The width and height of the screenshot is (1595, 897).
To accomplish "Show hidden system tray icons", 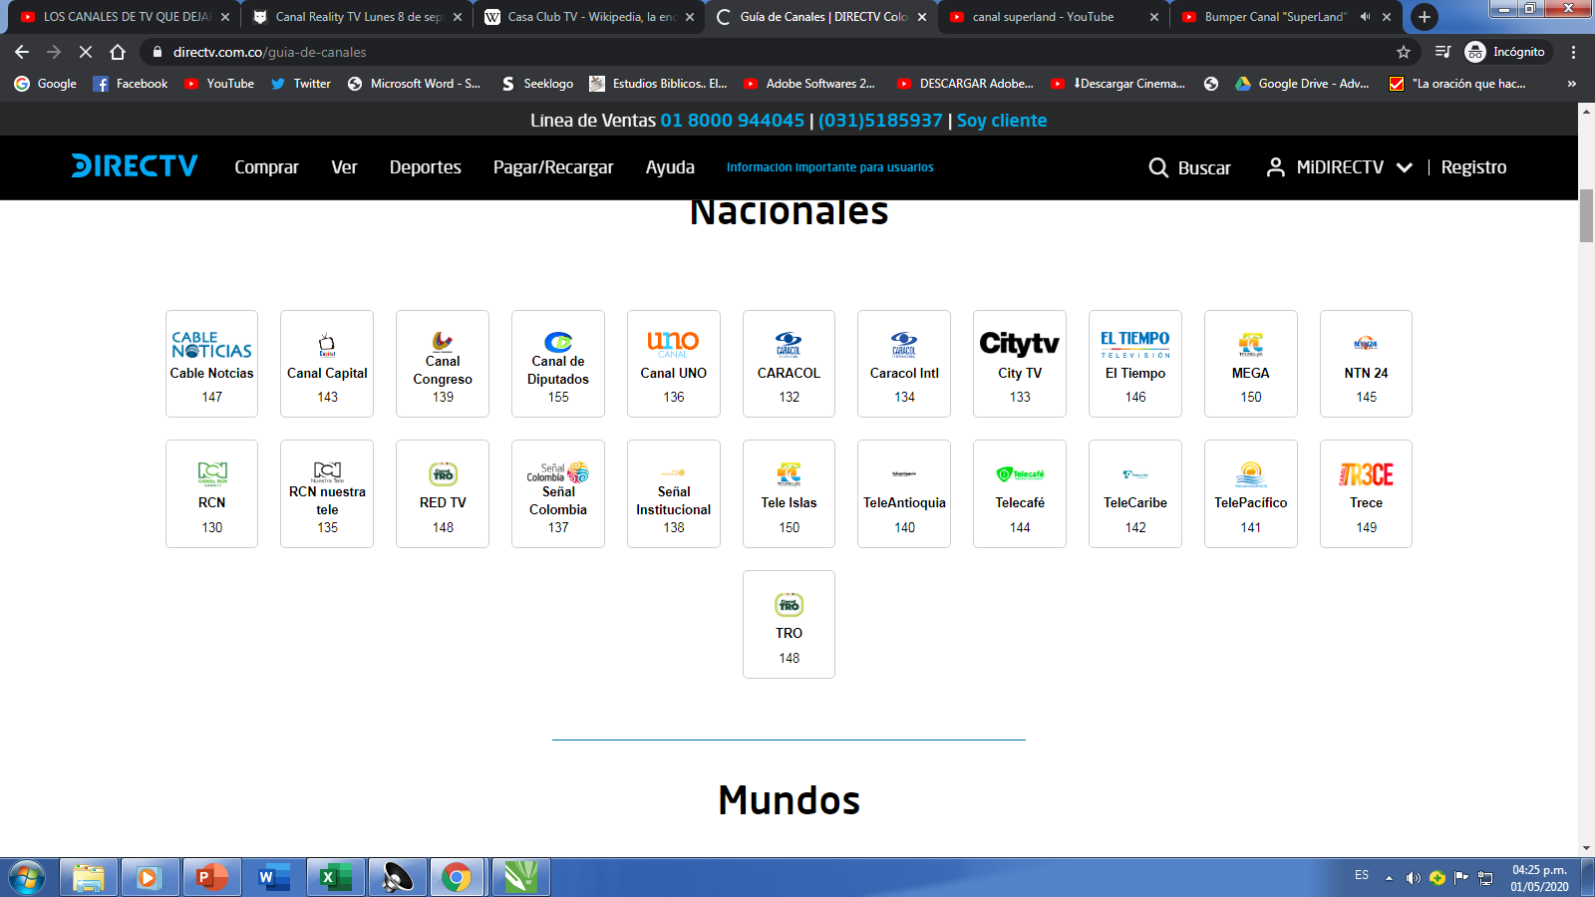I will point(1389,878).
